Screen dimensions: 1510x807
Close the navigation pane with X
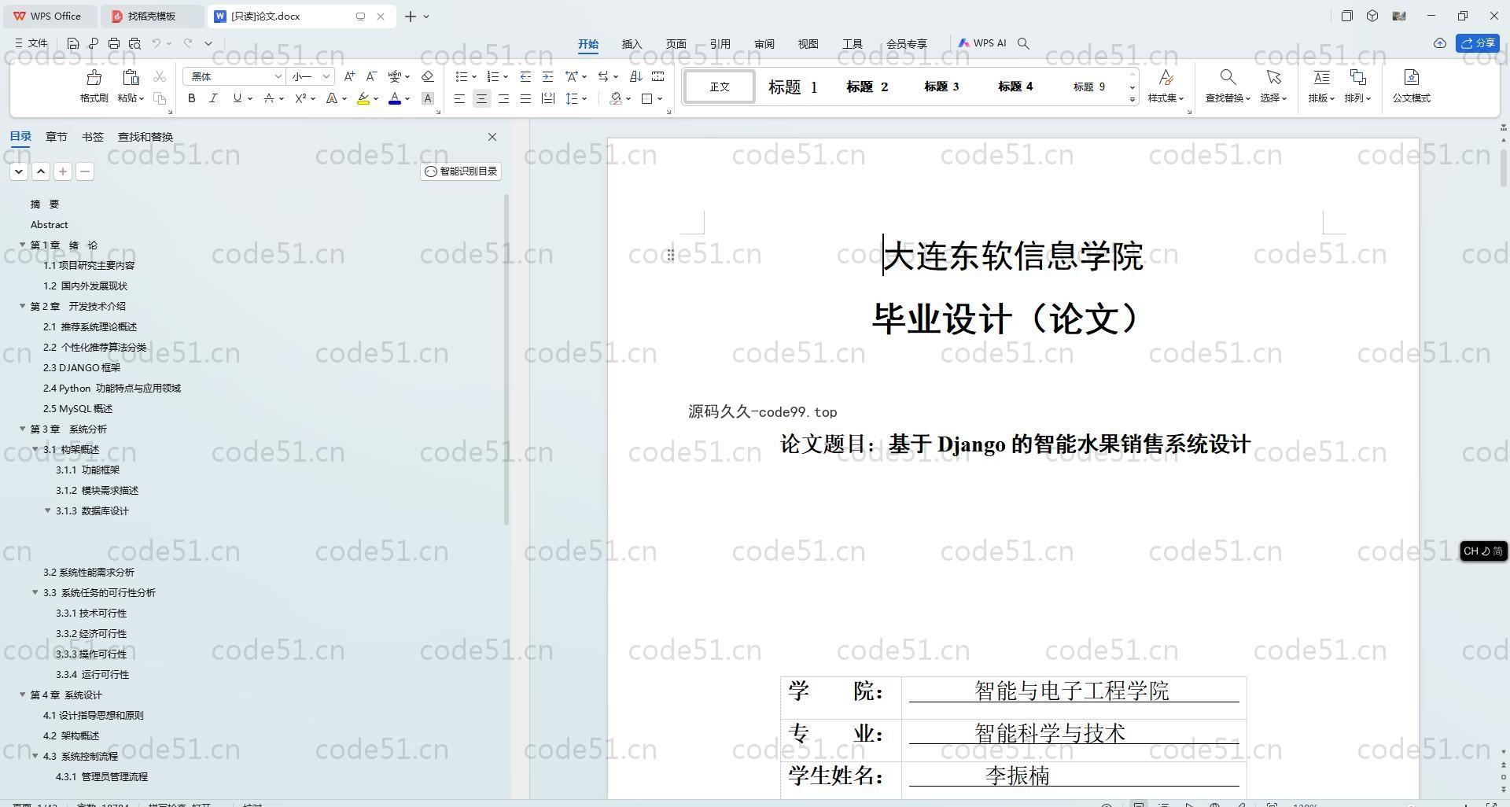pos(492,137)
